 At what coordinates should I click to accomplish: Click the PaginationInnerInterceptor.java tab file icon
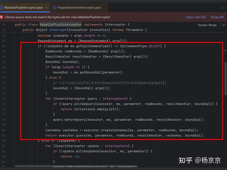click(x=55, y=7)
